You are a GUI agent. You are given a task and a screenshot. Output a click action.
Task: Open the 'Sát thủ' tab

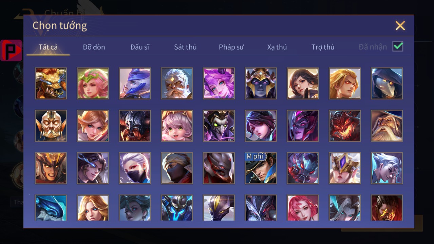pos(185,47)
